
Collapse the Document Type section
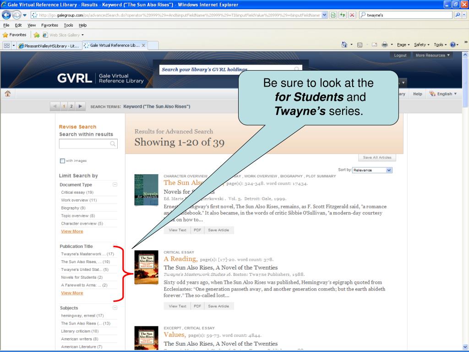point(115,184)
